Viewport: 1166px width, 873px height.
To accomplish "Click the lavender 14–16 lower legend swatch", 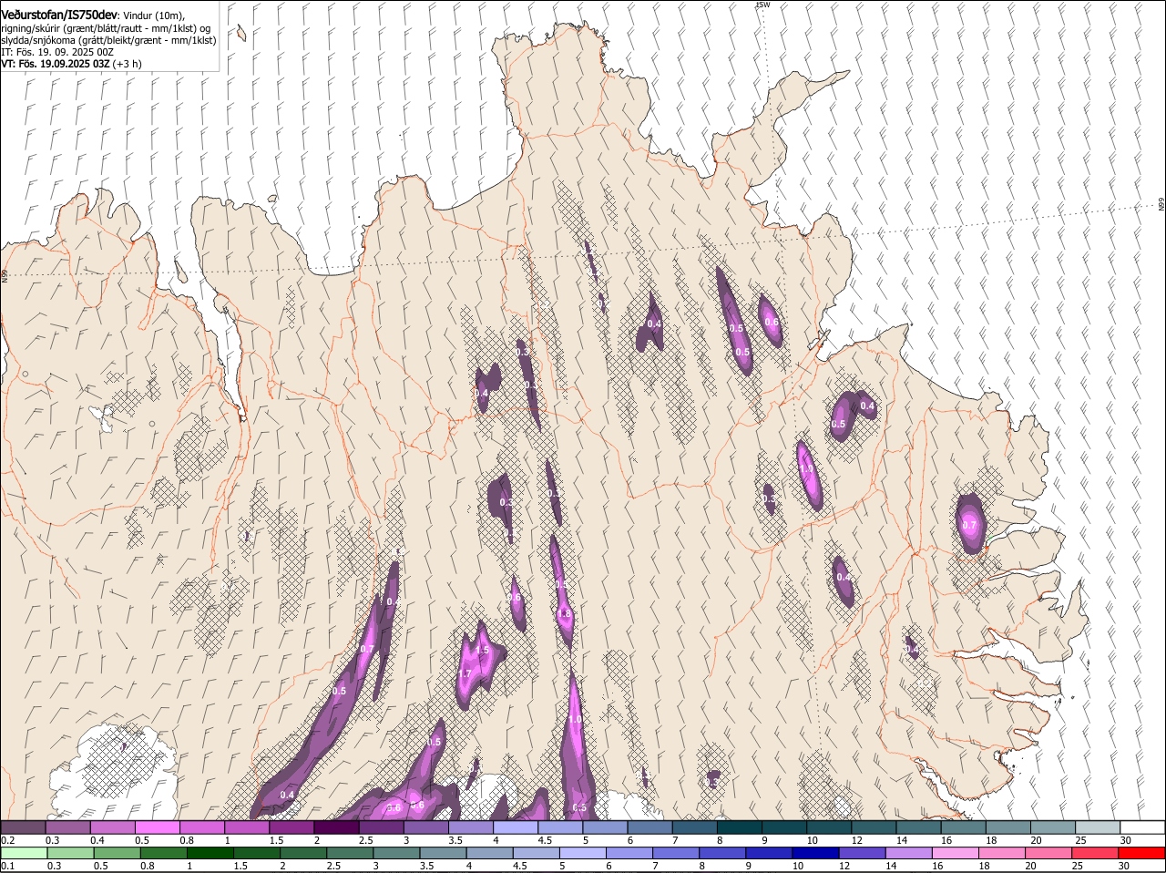I will coord(907,853).
